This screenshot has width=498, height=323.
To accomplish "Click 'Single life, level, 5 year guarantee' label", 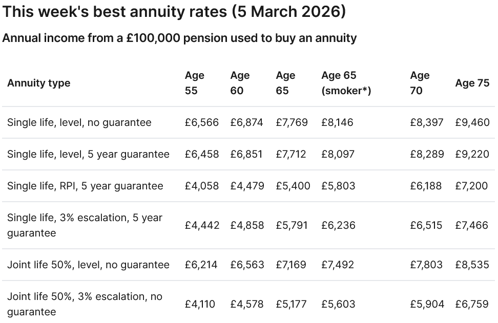I will pos(88,154).
